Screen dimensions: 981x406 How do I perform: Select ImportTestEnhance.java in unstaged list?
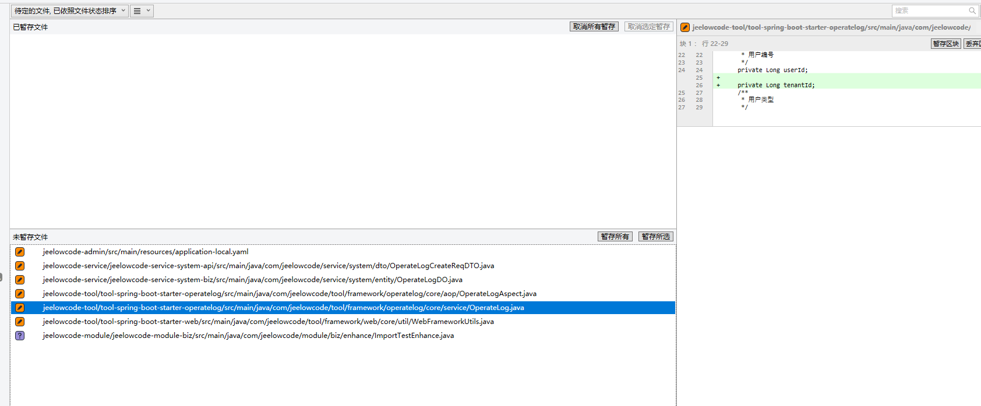pos(248,336)
